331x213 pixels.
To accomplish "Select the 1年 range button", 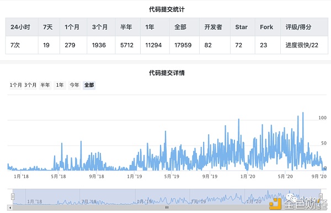I will click(x=60, y=86).
